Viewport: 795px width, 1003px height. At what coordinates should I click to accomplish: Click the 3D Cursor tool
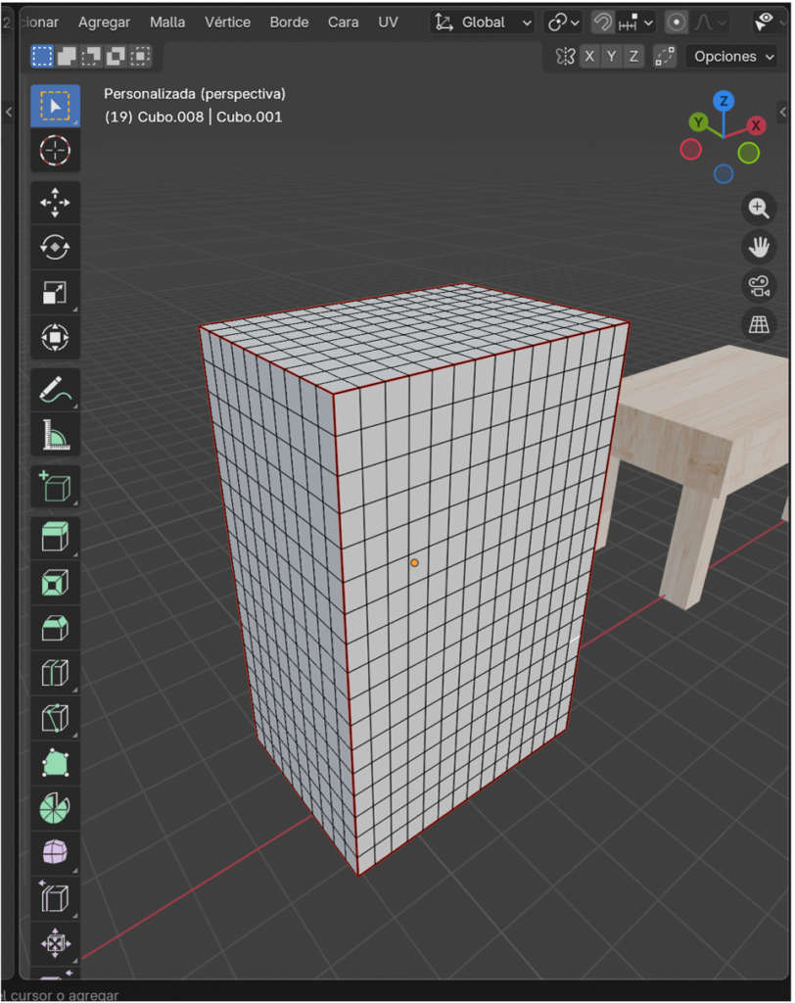point(55,151)
